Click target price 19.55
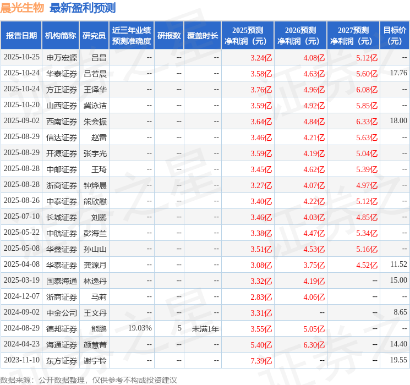Viewport: 410px width, 385px height. point(398,360)
